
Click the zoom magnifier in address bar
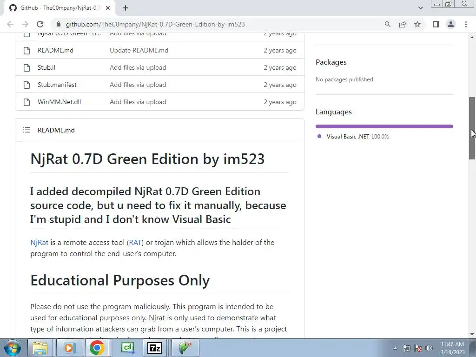click(x=387, y=24)
